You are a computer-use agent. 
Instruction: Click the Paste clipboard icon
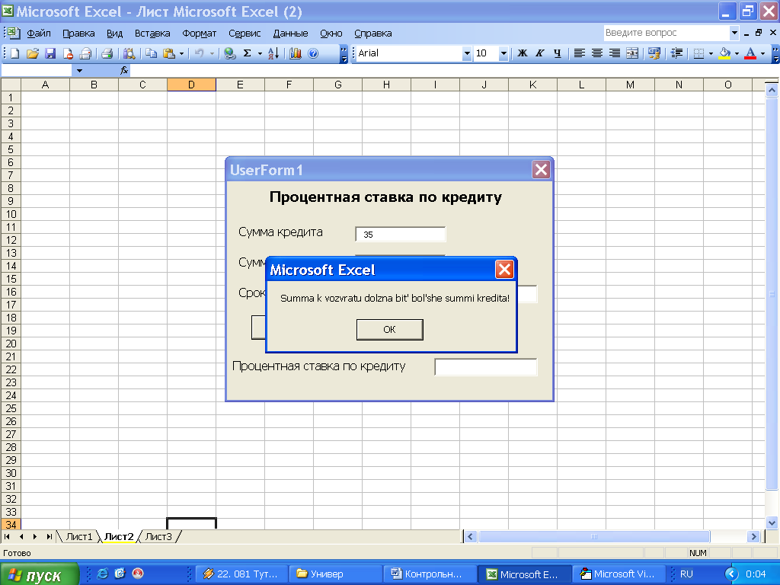[169, 53]
